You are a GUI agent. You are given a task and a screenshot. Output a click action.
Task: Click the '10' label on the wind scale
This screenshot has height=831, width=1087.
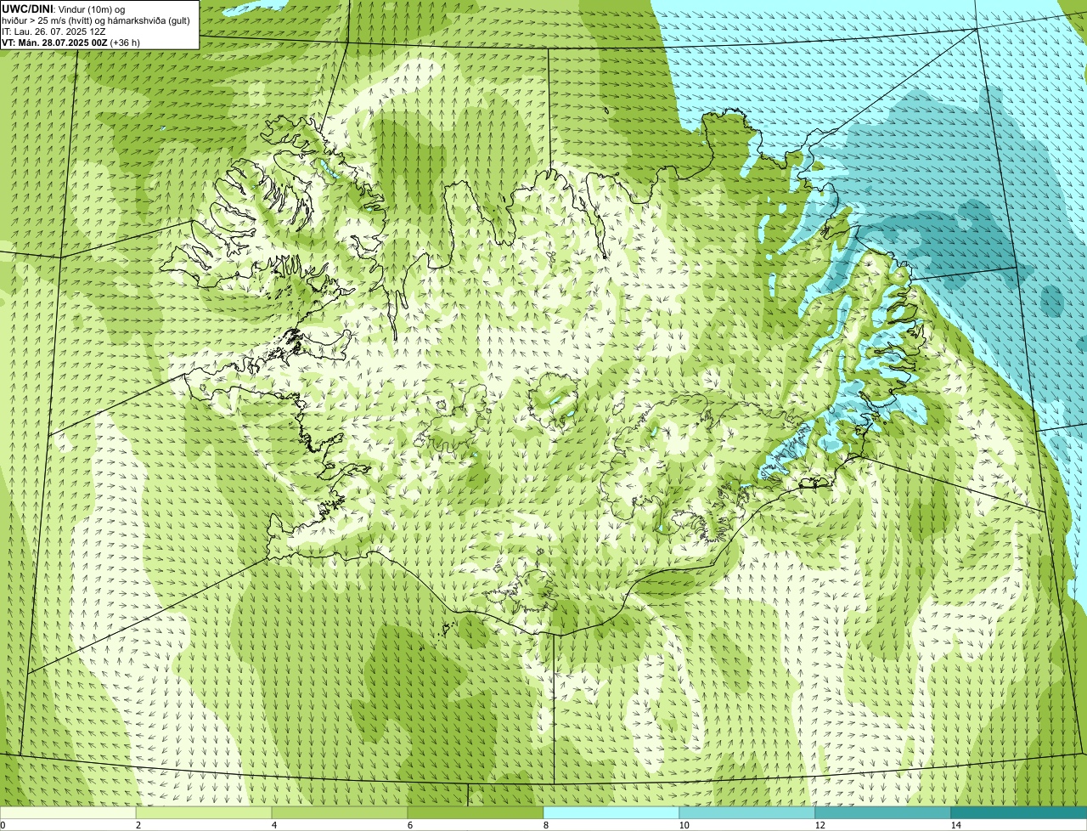[684, 825]
